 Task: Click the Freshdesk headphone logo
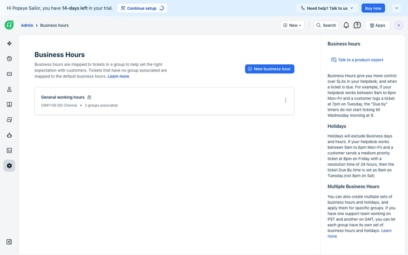pos(9,25)
